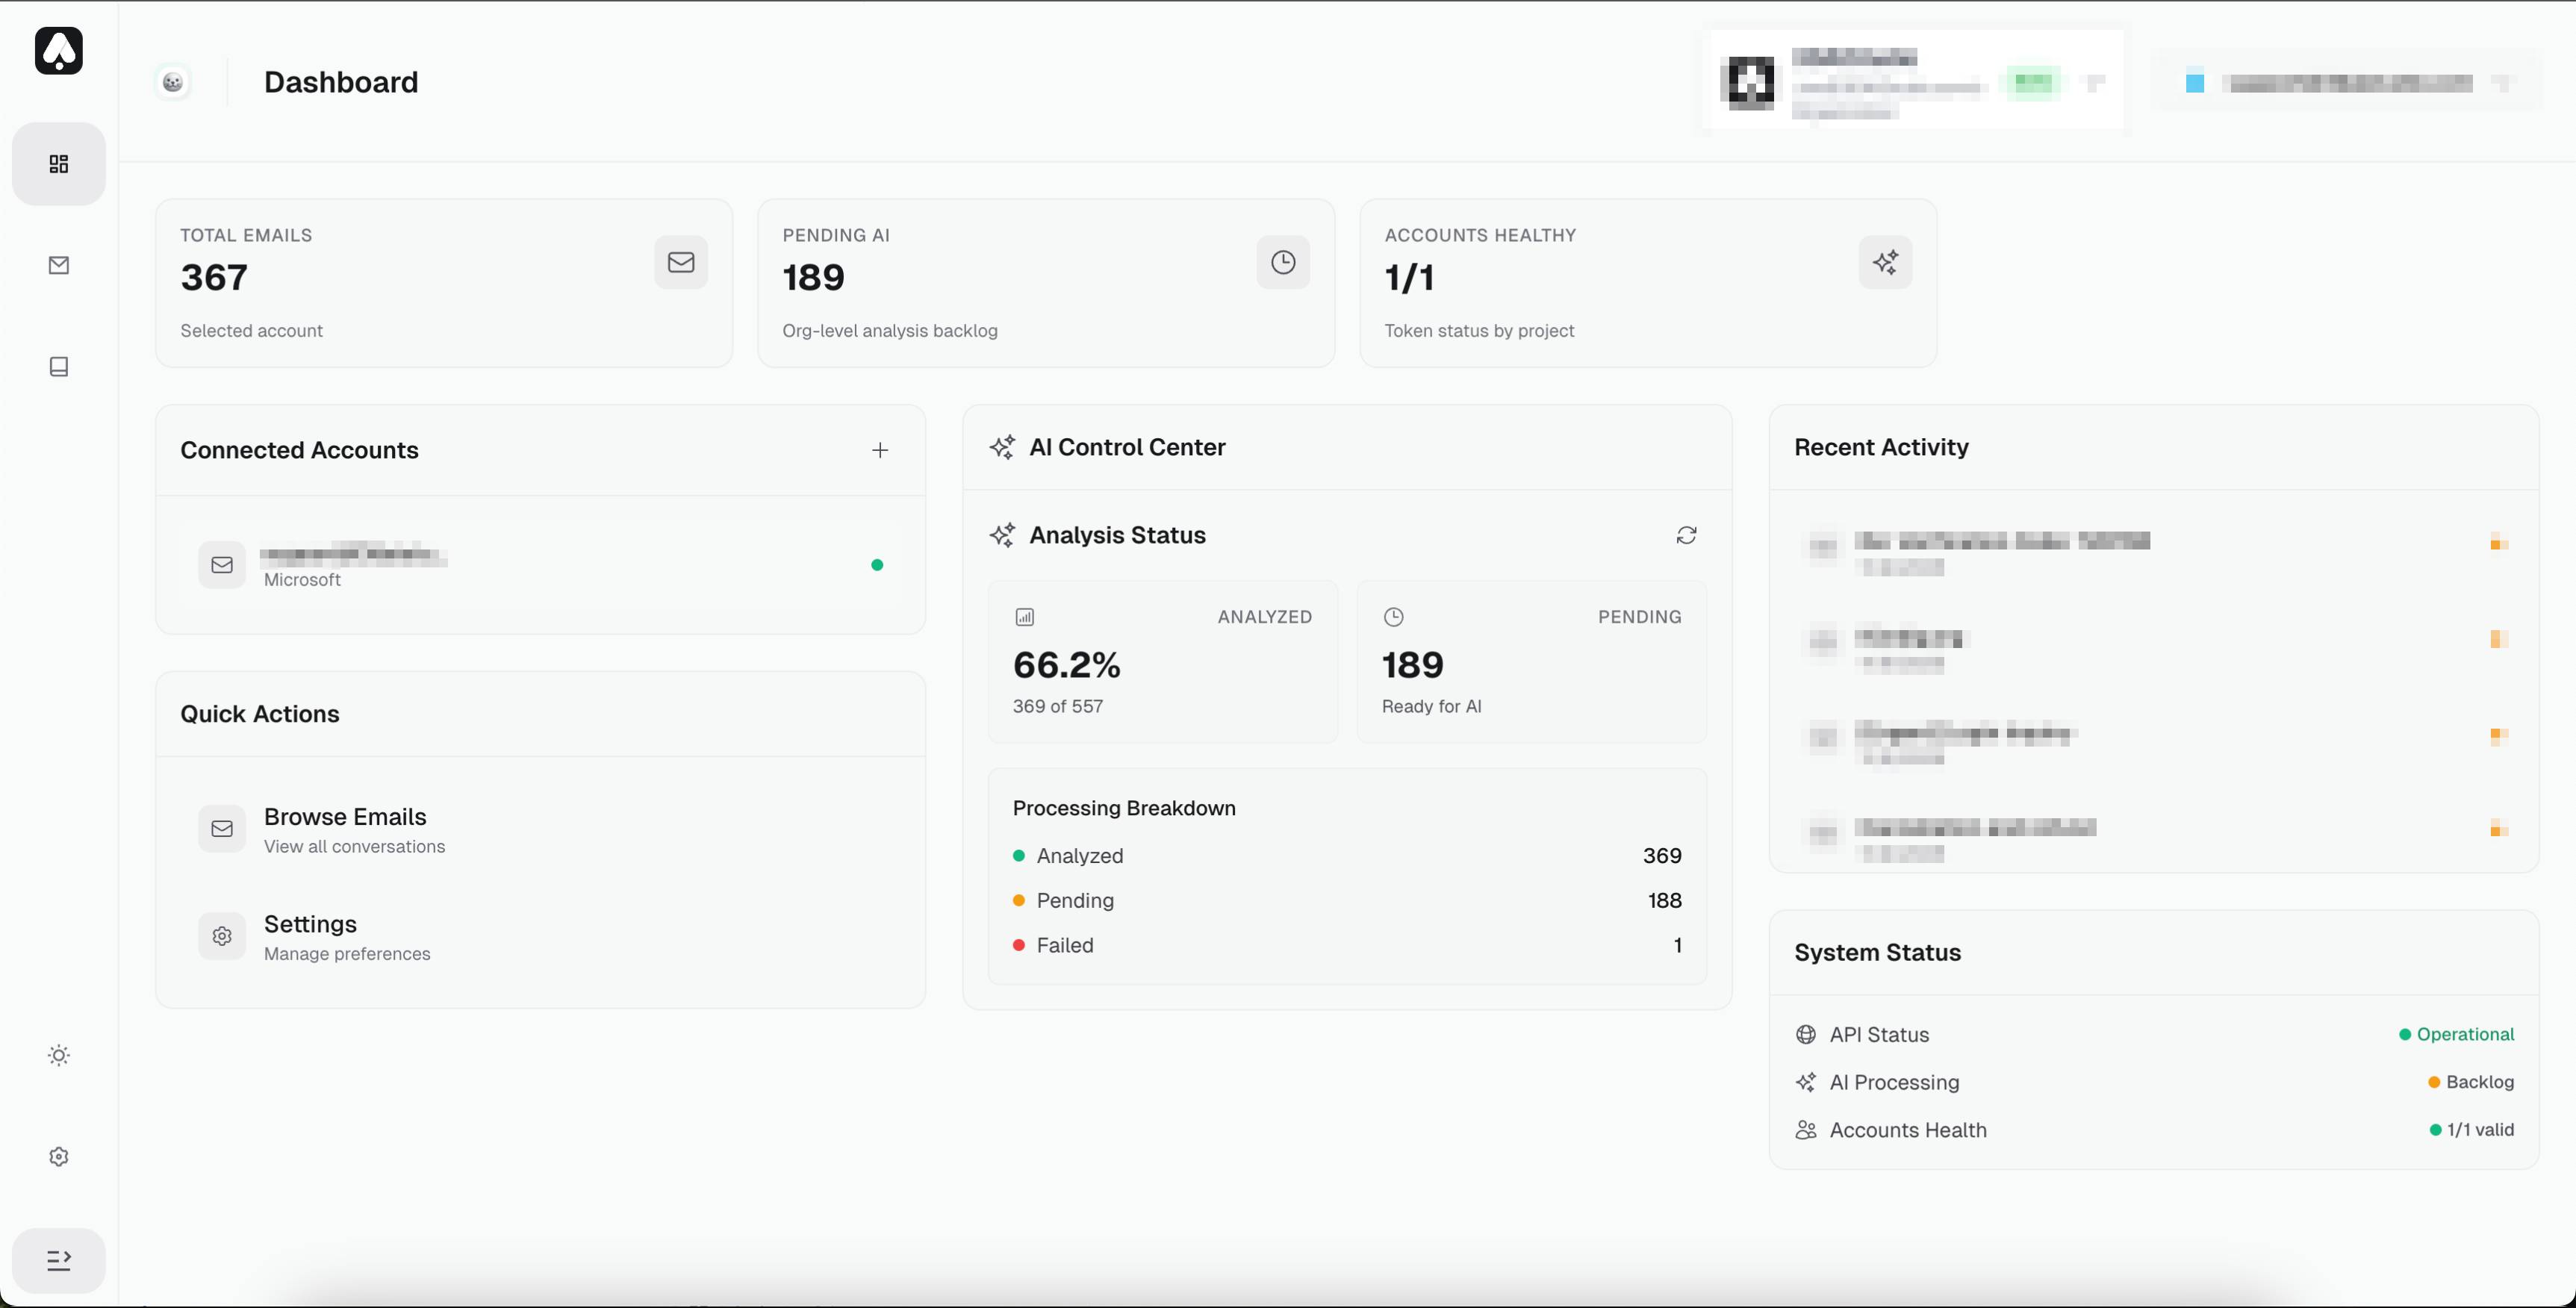Open the Emails section from the sidebar
2576x1308 pixels.
point(59,265)
